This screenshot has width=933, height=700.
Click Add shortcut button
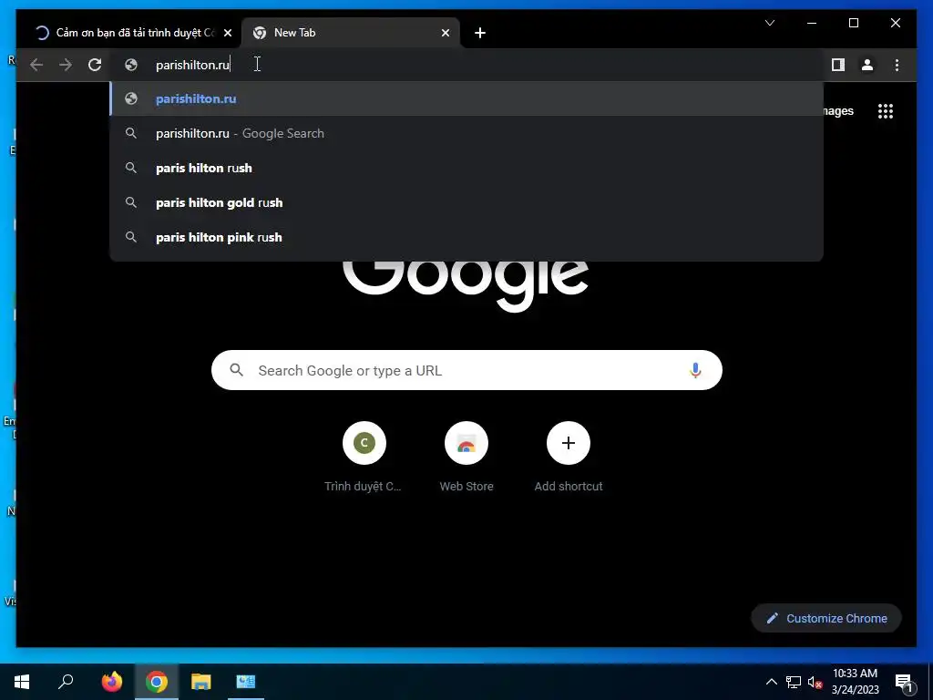569,458
